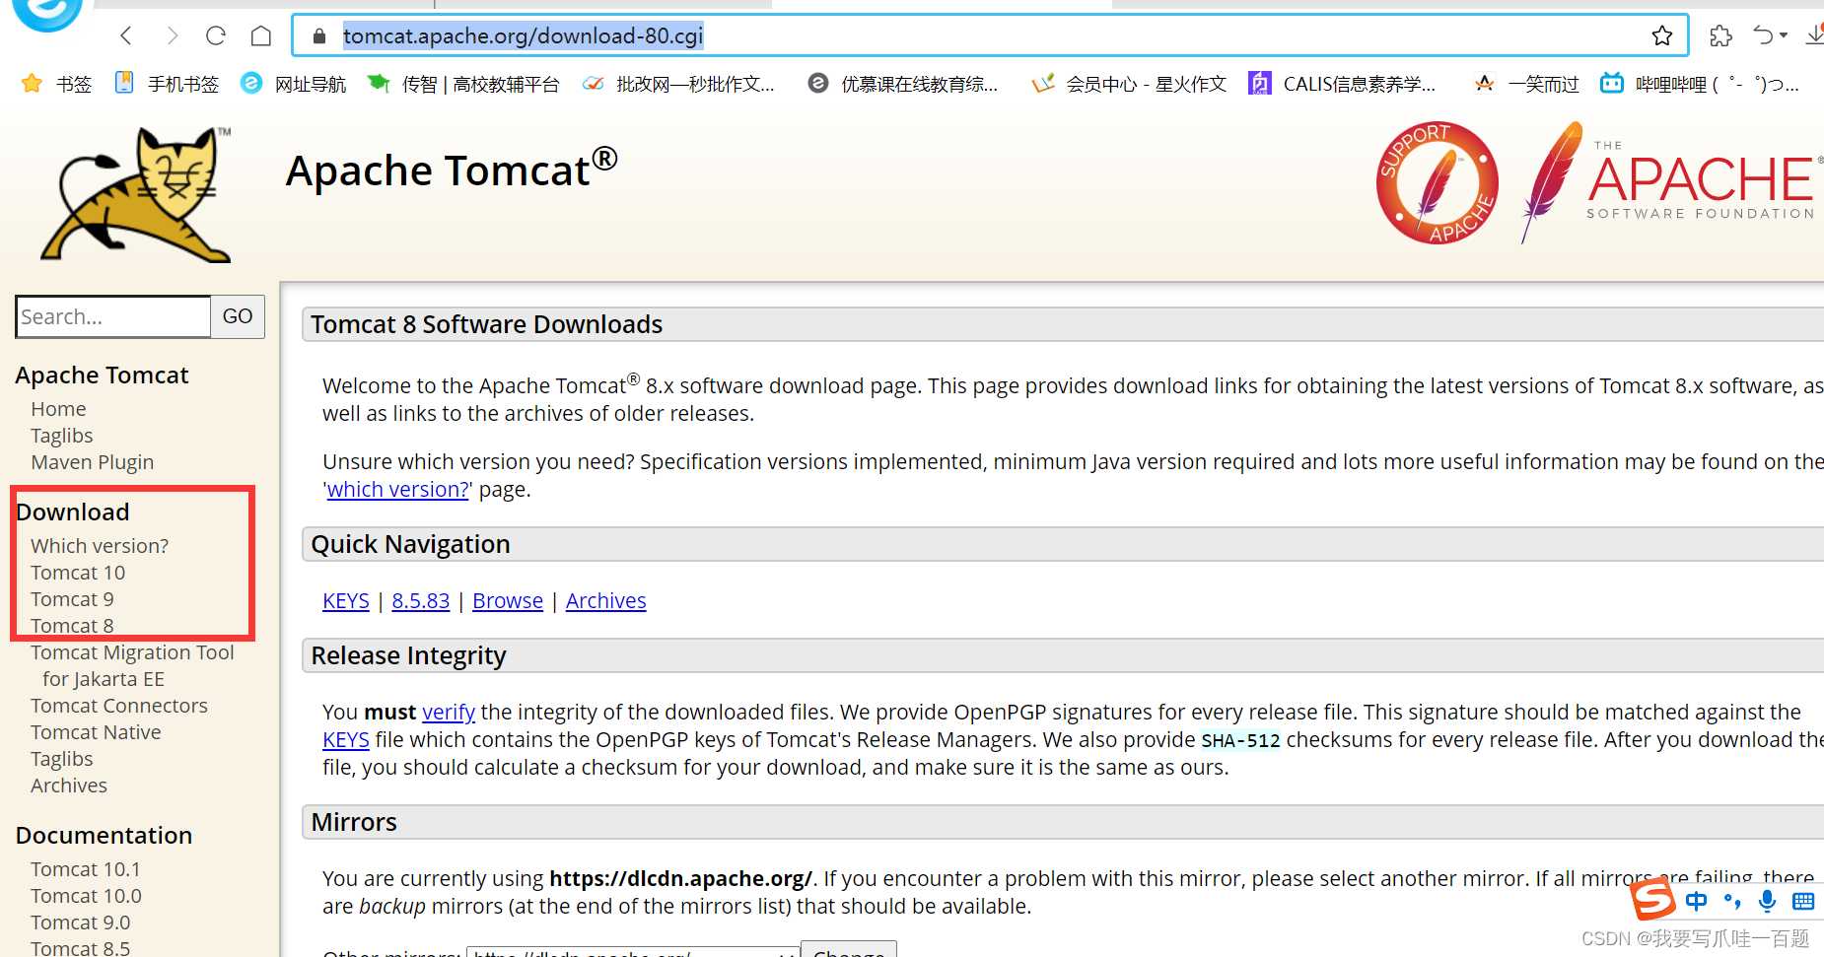Click the Search... input box
This screenshot has width=1824, height=957.
[x=113, y=316]
